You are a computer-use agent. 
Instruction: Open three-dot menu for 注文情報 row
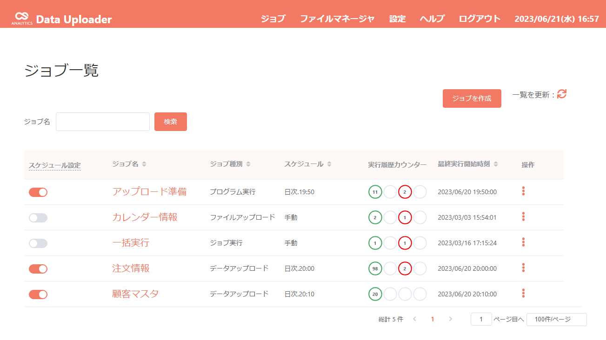pyautogui.click(x=523, y=268)
